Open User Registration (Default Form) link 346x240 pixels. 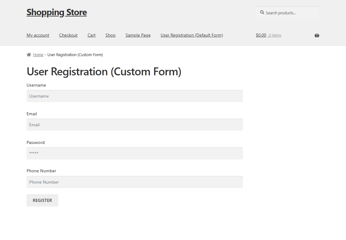click(x=192, y=35)
